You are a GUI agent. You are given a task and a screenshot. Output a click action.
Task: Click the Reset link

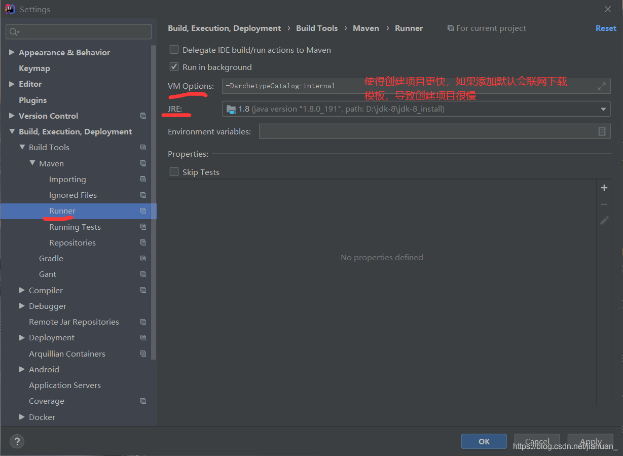point(606,28)
